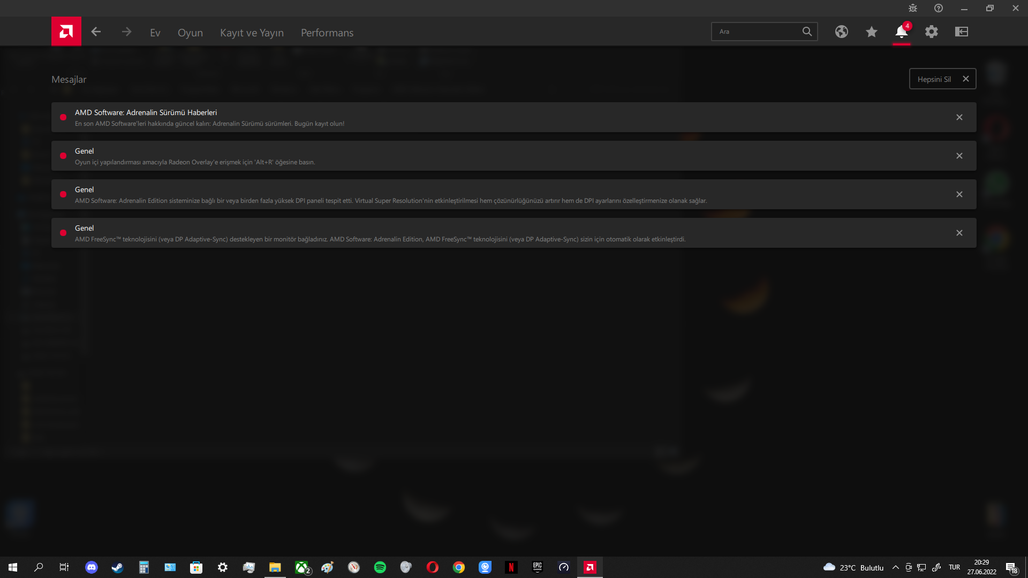Dismiss the Adrenalin Sürümü Haberleri message

959,117
